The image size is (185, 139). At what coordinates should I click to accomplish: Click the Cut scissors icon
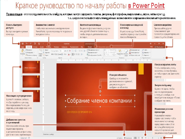coord(26,50)
